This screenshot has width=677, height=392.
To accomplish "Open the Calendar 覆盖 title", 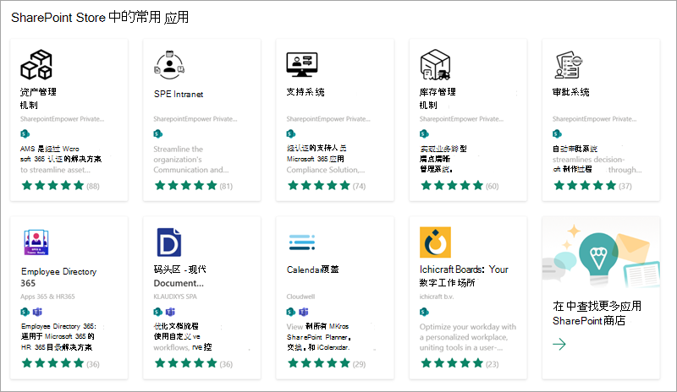I will coord(312,269).
